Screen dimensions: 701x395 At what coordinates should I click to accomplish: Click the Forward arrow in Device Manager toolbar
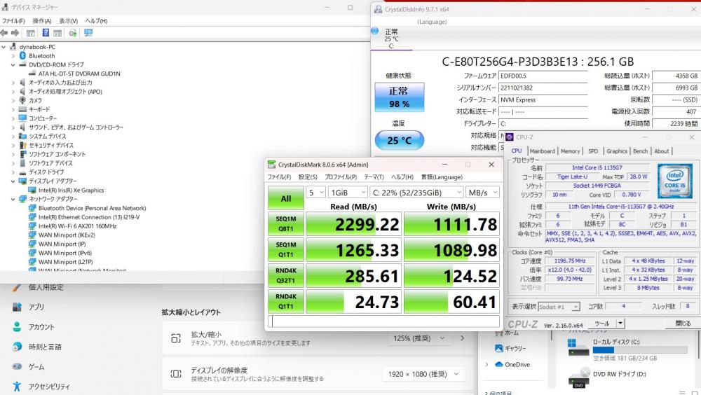pos(15,33)
